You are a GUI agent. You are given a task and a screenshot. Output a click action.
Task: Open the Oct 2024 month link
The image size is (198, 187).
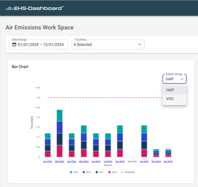(144, 162)
